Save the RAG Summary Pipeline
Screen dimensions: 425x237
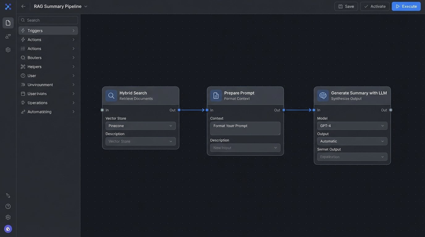point(346,6)
